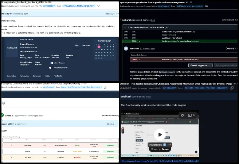Expand the Commit suggestion dropdown arrow
Viewport: 239px width, 164px height.
pos(210,65)
